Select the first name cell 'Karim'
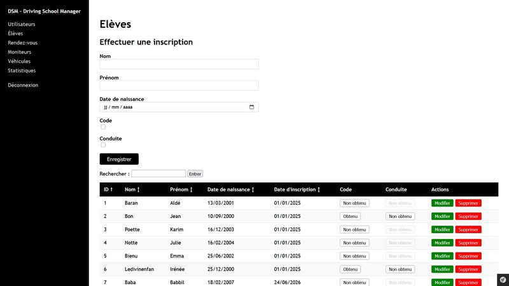This screenshot has width=509, height=286. pos(177,229)
